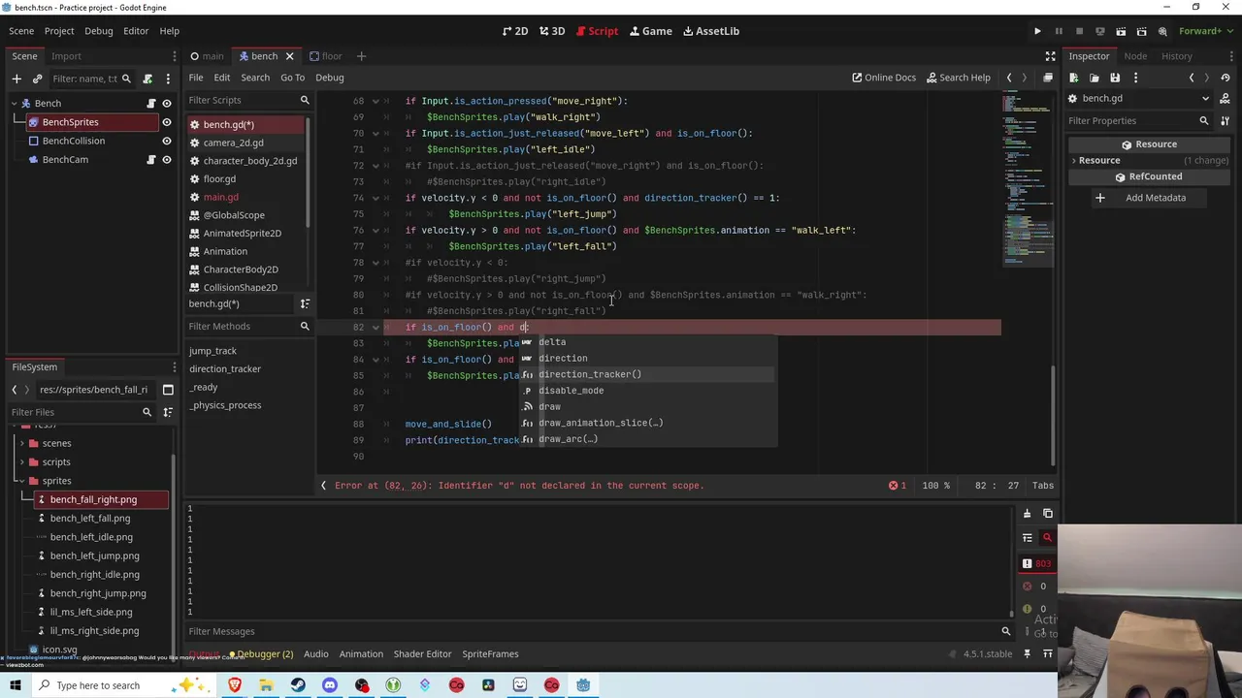Fold code at line 82
Screen dimensions: 1242x698
pyautogui.click(x=376, y=328)
